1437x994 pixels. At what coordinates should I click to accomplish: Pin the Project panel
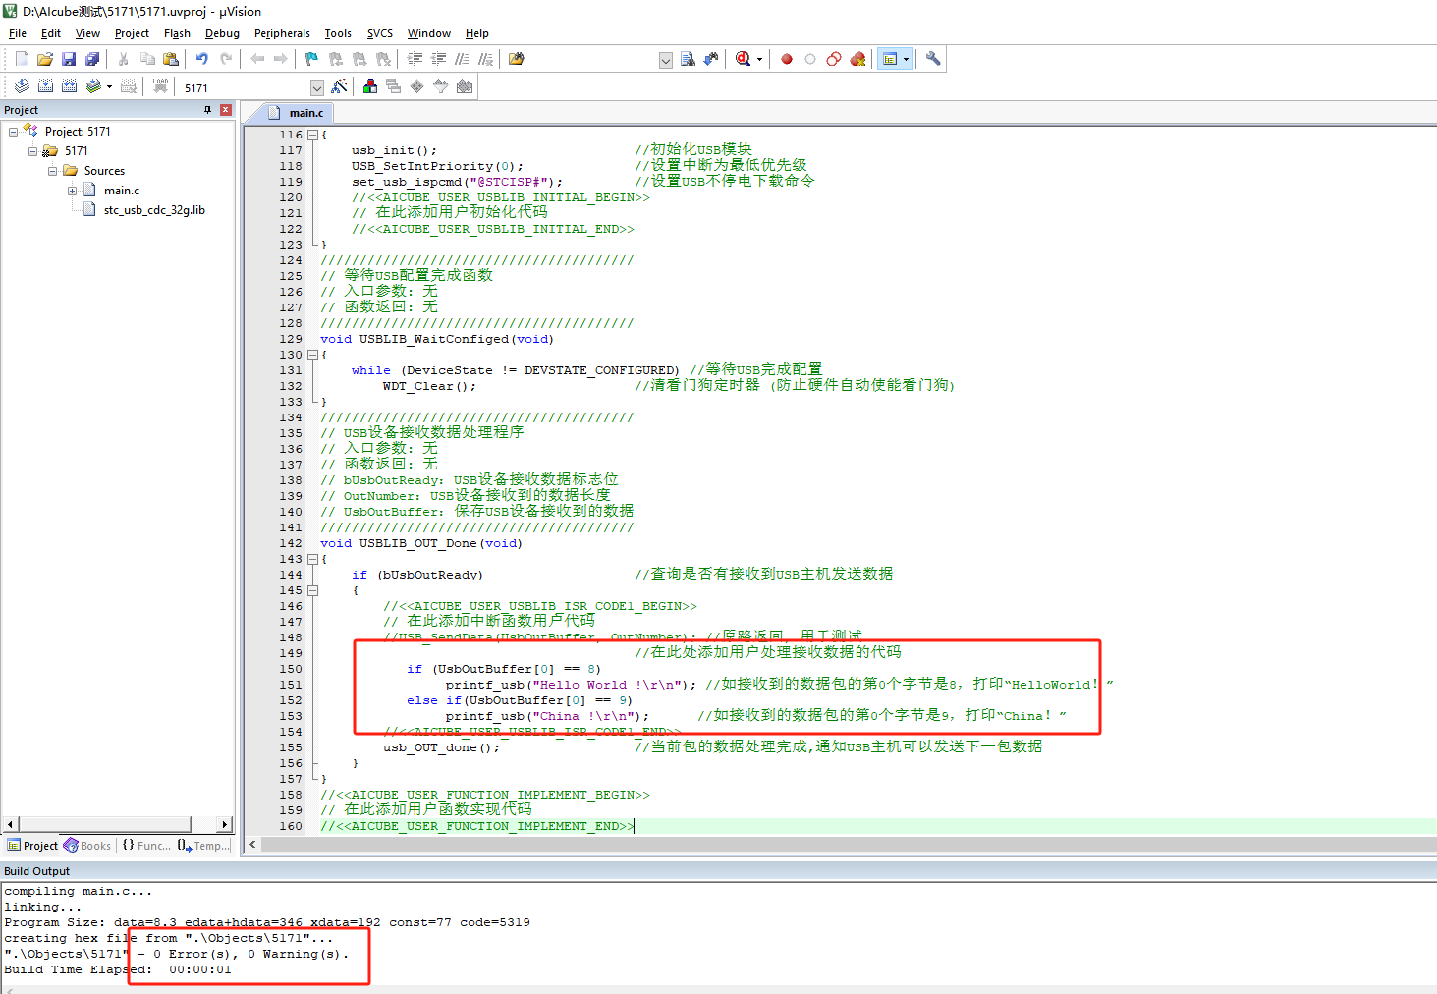(207, 110)
